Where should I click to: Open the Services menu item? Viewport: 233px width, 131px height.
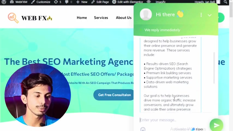[x=101, y=17]
